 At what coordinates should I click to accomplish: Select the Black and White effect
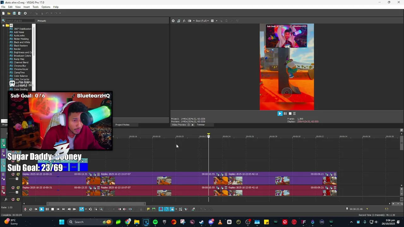coord(22,42)
